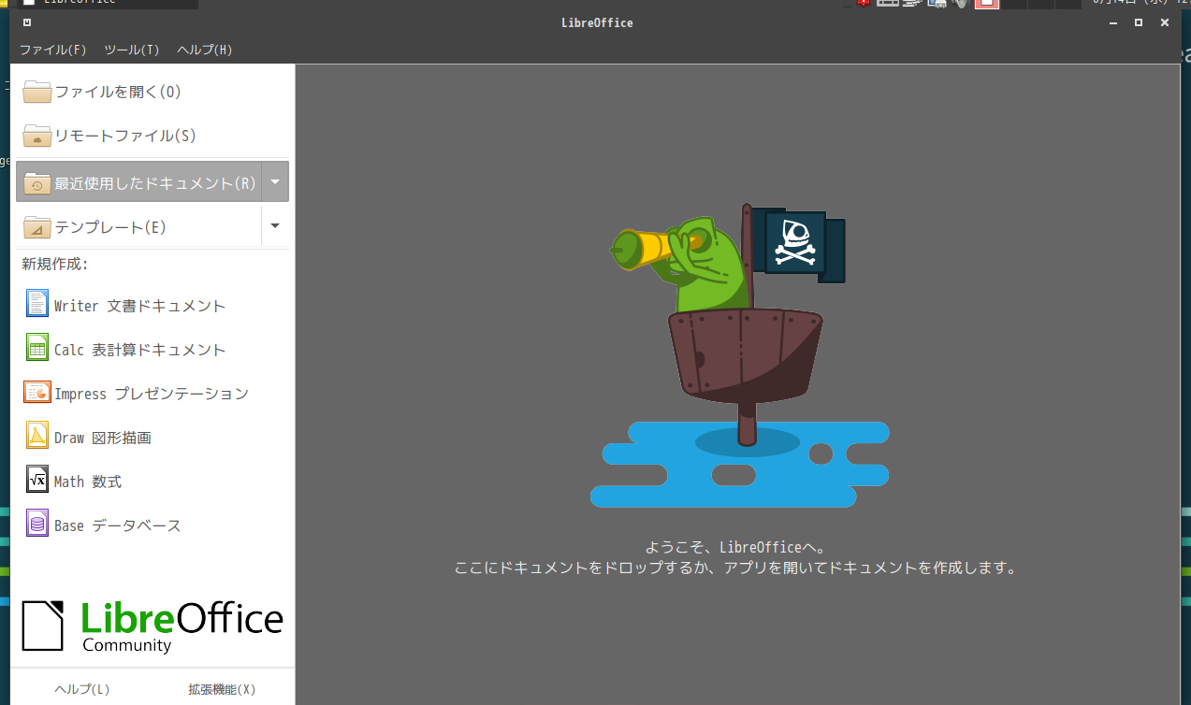
Task: Expand the templates dropdown arrow
Action: click(275, 226)
